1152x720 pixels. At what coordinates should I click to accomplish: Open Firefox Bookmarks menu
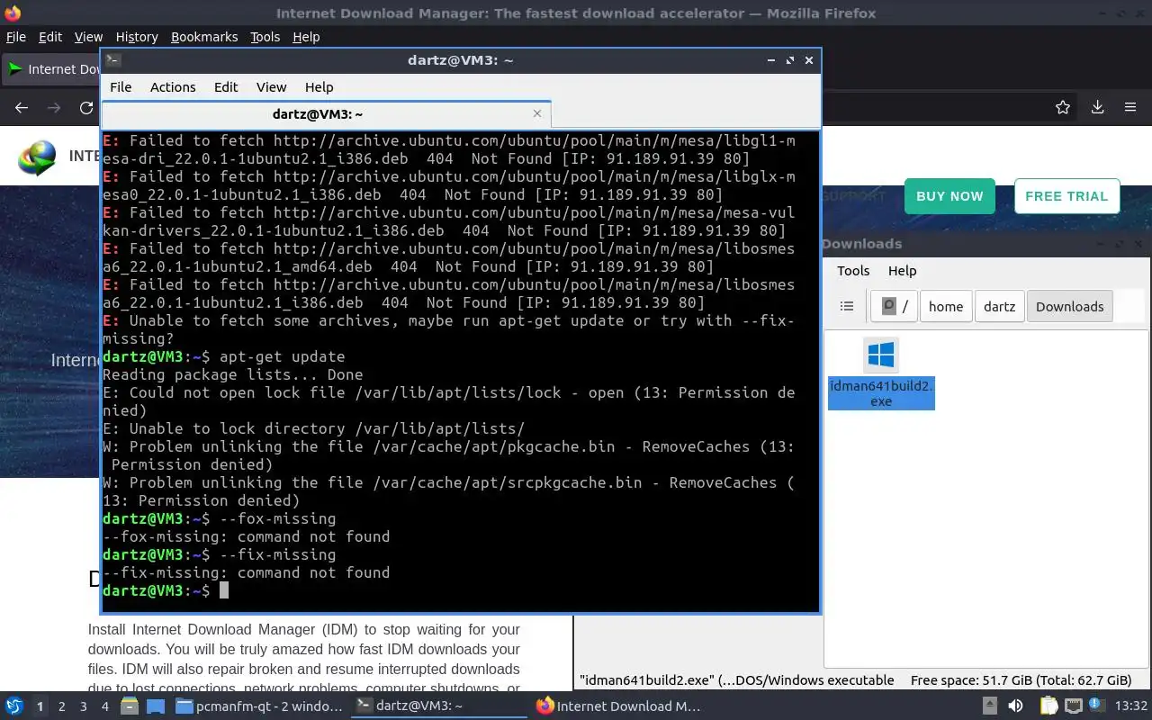[204, 37]
